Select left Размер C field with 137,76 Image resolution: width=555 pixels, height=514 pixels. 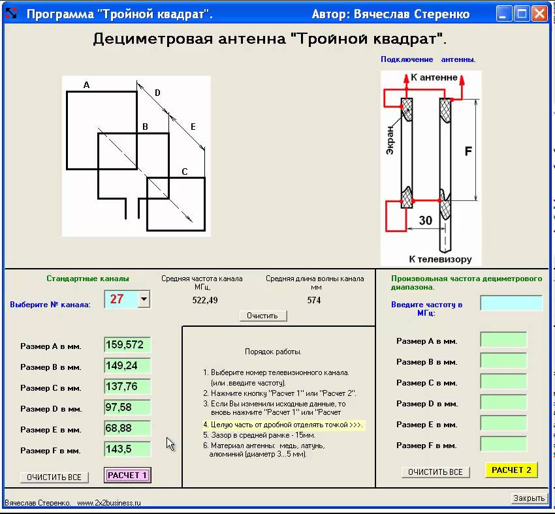[127, 387]
